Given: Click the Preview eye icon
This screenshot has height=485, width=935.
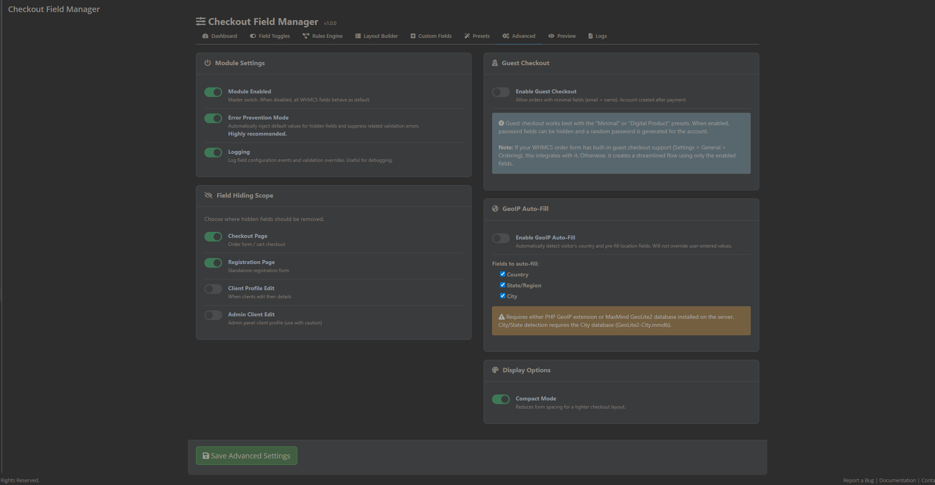Looking at the screenshot, I should pos(551,36).
